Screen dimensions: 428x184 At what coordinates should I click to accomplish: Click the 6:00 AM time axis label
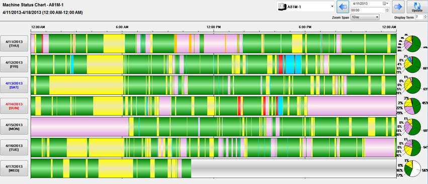(122, 27)
